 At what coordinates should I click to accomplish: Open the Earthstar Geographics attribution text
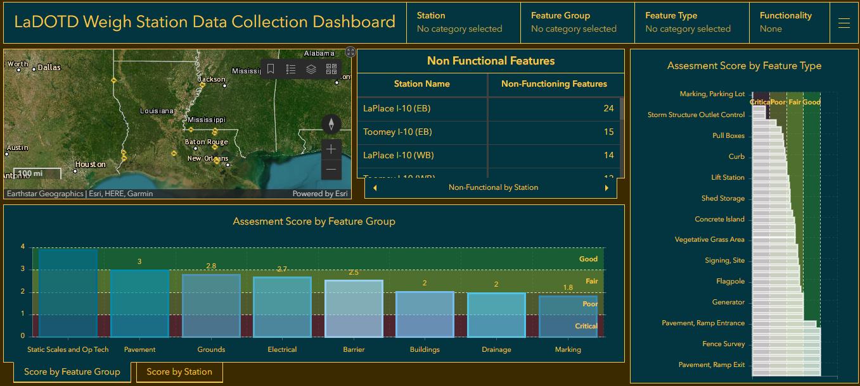click(79, 194)
